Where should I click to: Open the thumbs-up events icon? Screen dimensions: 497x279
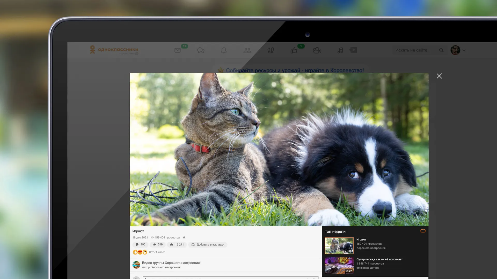(294, 50)
